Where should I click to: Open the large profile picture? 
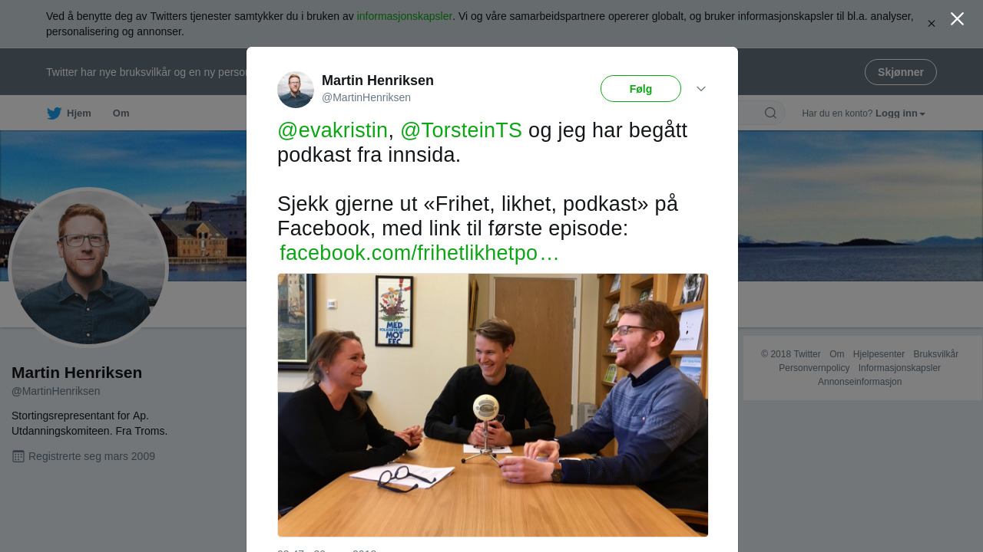click(88, 268)
